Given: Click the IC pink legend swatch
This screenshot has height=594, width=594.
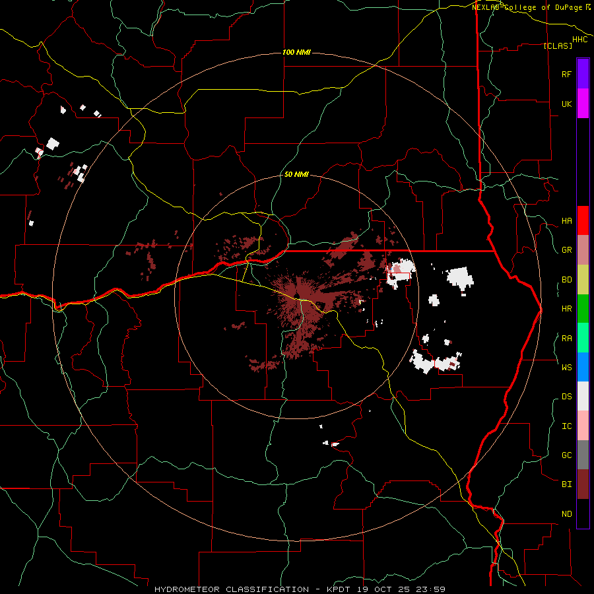Looking at the screenshot, I should [583, 426].
